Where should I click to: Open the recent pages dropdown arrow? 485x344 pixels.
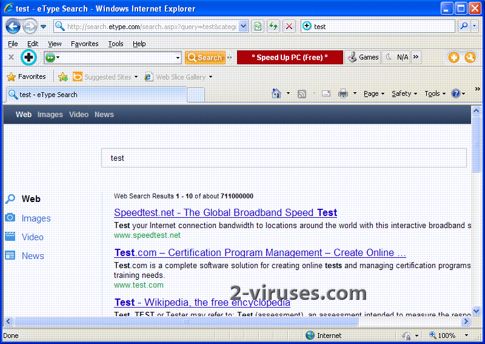pos(43,27)
